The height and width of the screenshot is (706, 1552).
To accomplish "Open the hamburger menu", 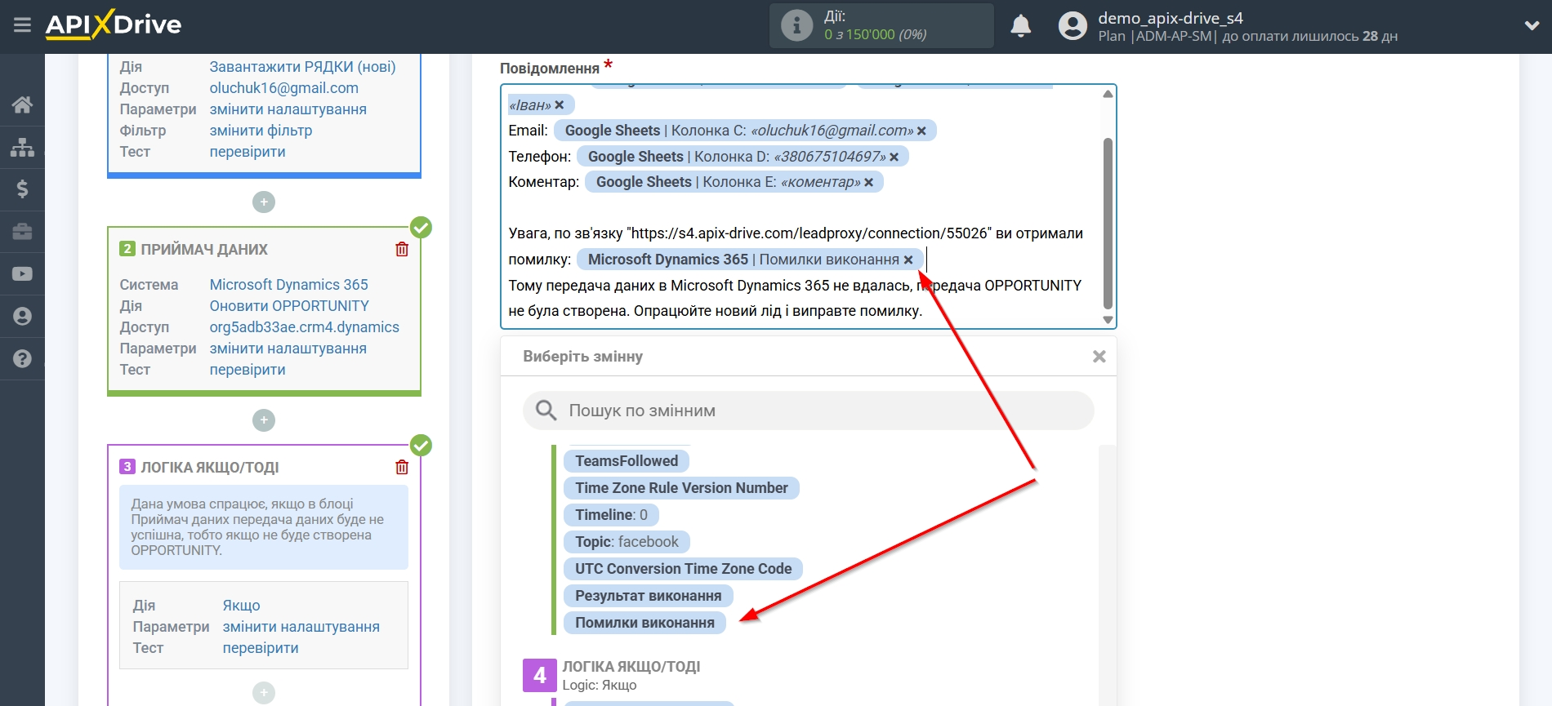I will pos(22,25).
